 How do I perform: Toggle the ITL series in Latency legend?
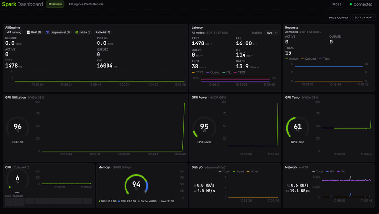(226, 73)
